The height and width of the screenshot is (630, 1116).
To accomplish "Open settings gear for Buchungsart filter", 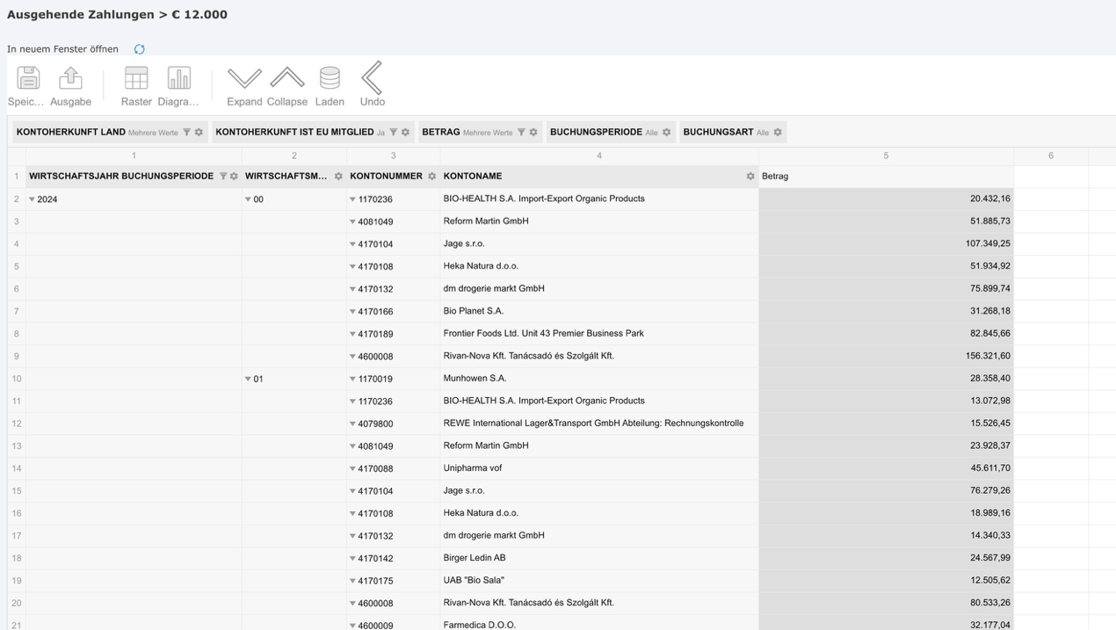I will [x=778, y=133].
